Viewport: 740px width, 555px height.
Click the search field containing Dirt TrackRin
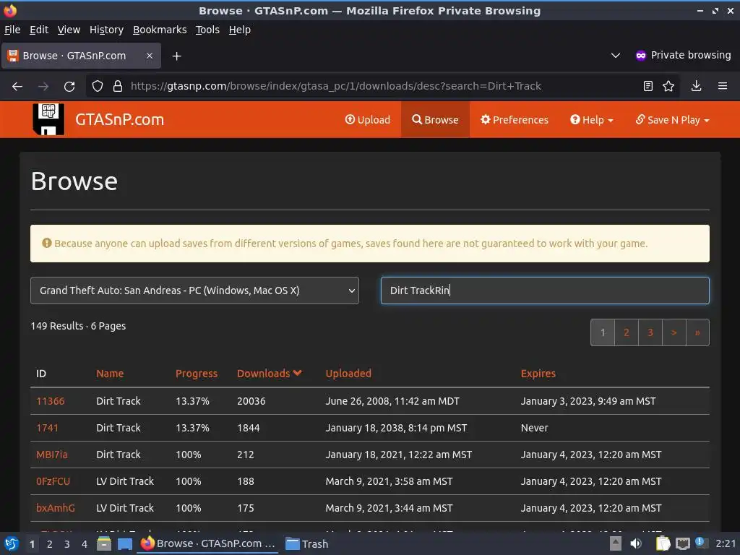coord(545,291)
